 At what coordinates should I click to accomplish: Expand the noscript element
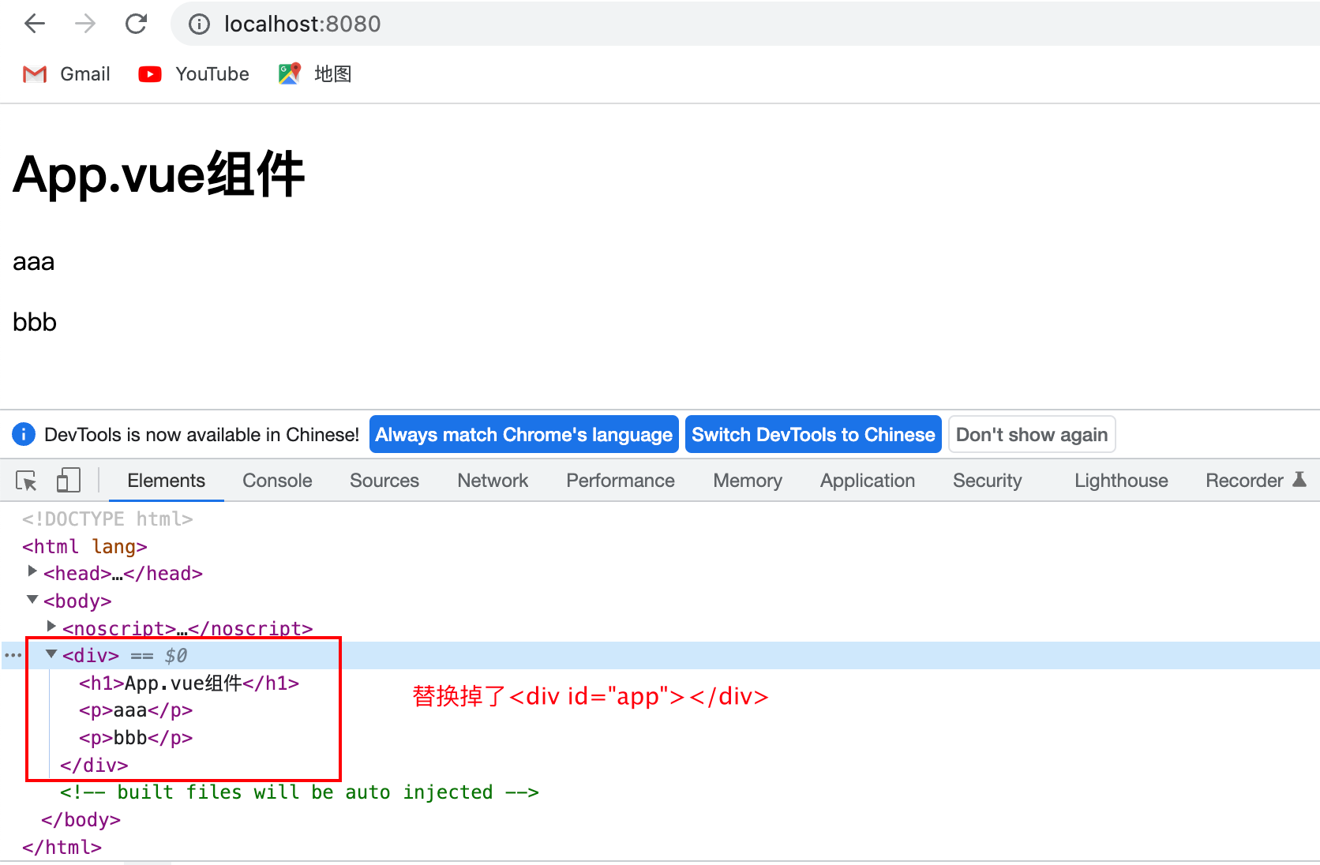tap(51, 627)
